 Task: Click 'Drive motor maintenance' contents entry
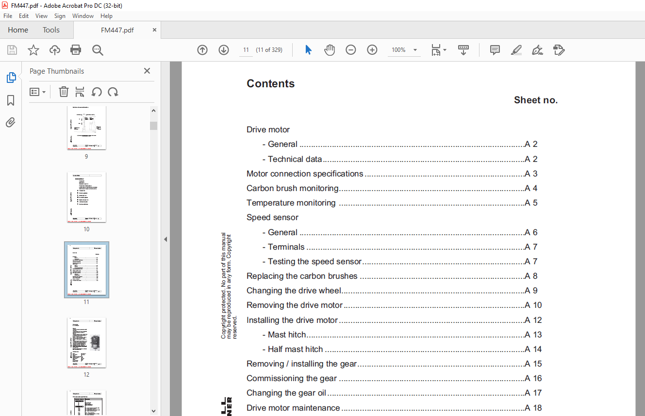pyautogui.click(x=293, y=408)
